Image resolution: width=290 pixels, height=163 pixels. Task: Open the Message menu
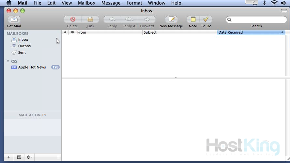111,3
